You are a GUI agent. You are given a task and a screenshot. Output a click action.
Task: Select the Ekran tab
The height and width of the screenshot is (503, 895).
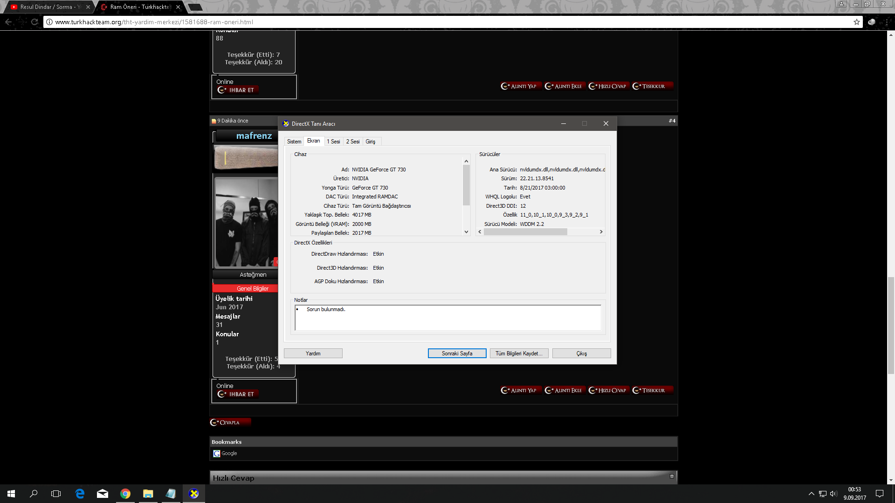coord(313,141)
